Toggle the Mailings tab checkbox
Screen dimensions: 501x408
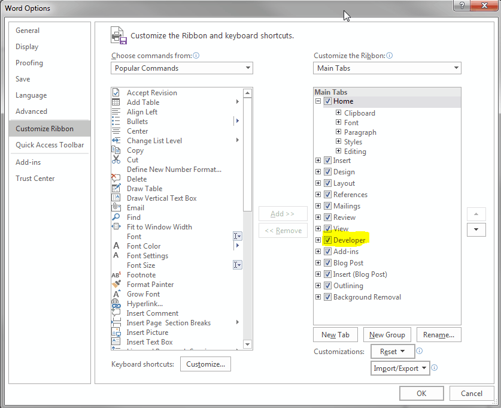pos(328,205)
